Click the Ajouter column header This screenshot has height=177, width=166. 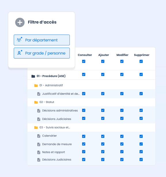tap(103, 55)
